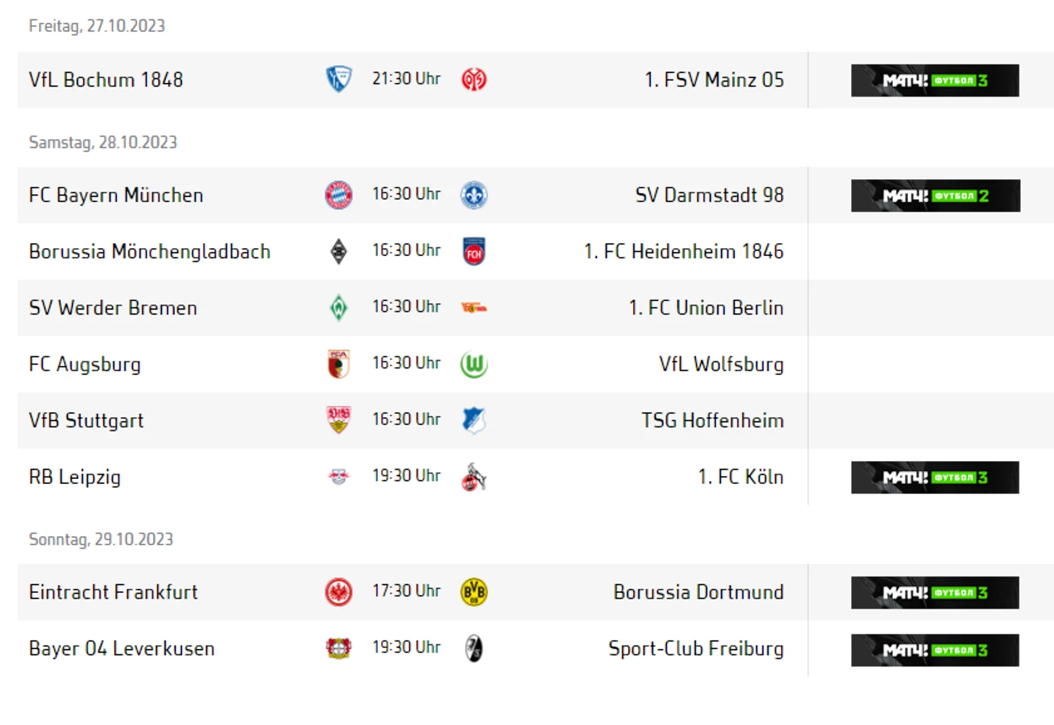The image size is (1054, 725).
Task: Select the Borussia Mönchengladbach diamond crest
Action: point(339,252)
